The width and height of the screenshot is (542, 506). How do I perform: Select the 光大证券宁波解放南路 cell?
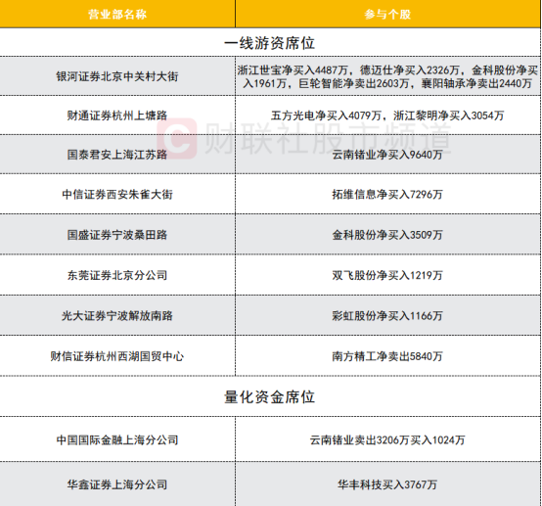click(x=117, y=315)
